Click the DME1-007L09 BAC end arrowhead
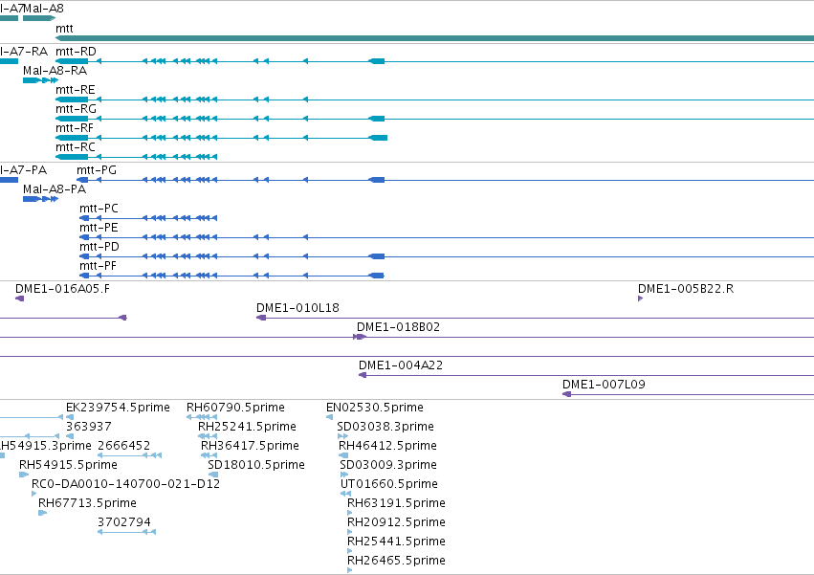 [x=567, y=394]
